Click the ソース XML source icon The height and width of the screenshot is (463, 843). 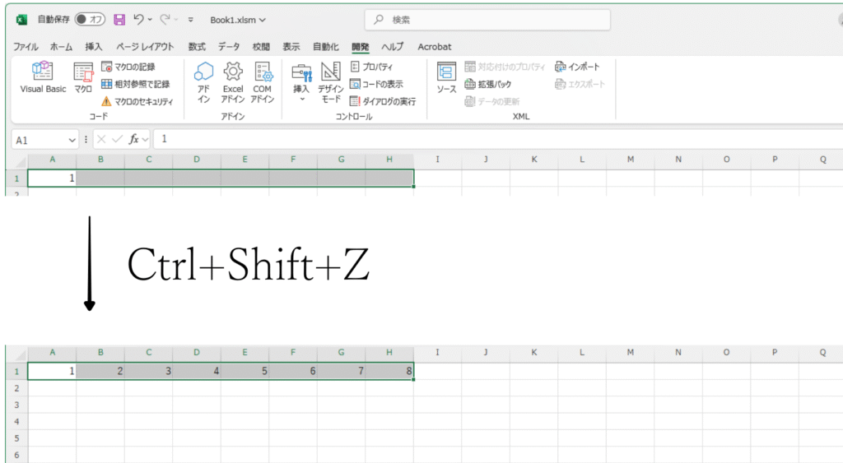click(x=446, y=78)
